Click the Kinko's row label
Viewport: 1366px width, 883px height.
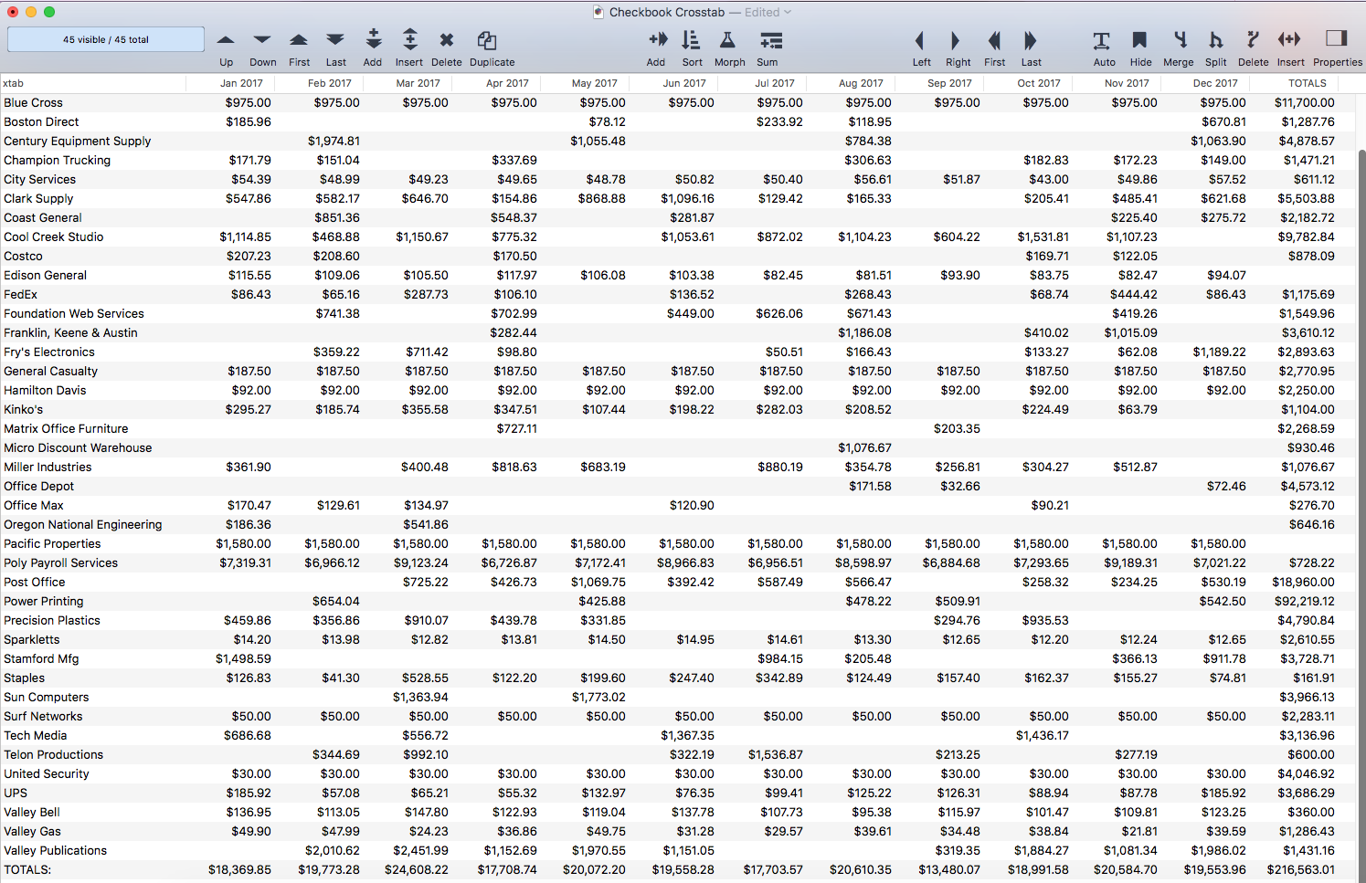tap(23, 409)
